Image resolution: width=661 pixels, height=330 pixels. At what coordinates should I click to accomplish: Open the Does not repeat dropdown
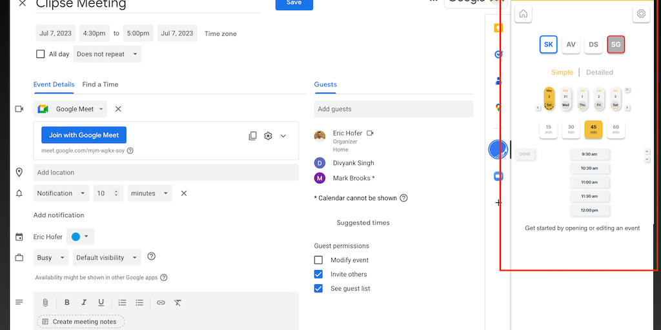[107, 54]
